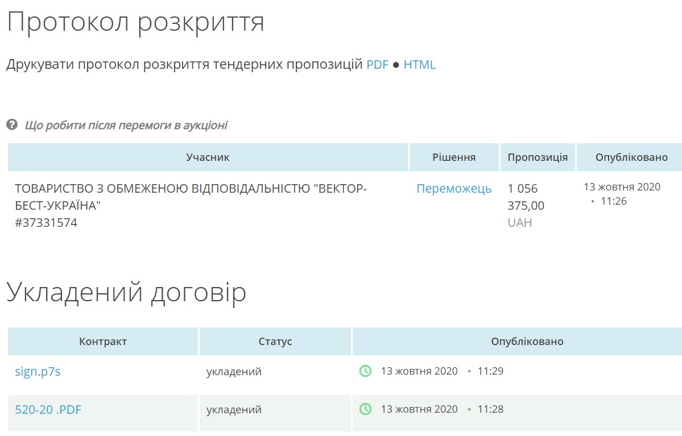Open the HTML version of the protocol
Screen dimensions: 682x436
point(419,65)
